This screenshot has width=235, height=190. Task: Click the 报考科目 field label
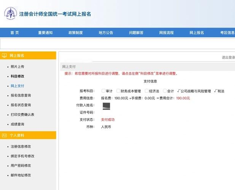87,91
